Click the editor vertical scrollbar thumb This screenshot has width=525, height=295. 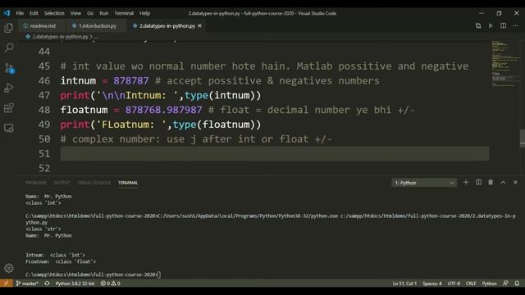[x=523, y=138]
